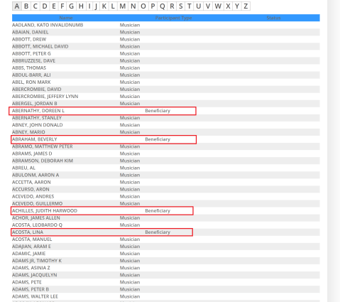Viewport: 340px width, 302px height.
Task: Click Beneficiary type for ACOSTA, LINA
Action: pyautogui.click(x=158, y=232)
